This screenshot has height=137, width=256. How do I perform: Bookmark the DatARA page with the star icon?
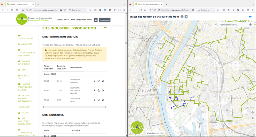(x=65, y=10)
